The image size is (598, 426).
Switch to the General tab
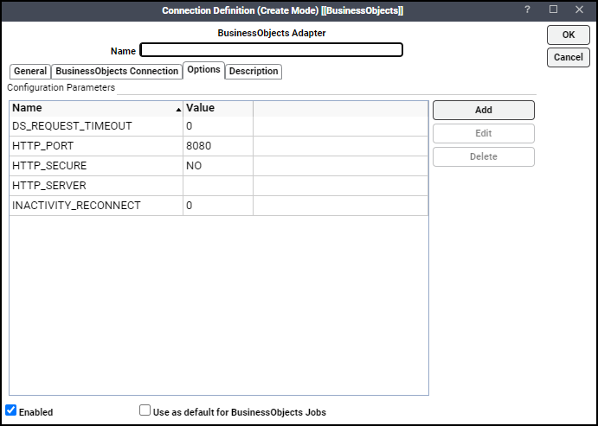[x=30, y=71]
